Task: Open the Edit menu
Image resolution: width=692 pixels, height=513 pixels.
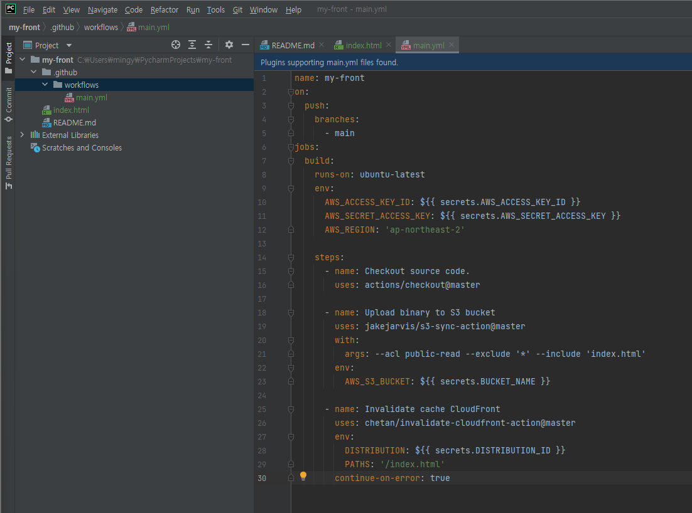Action: click(x=48, y=9)
